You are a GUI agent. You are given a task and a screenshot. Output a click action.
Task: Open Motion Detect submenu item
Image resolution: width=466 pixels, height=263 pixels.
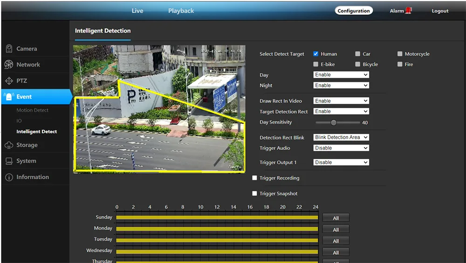click(x=33, y=110)
